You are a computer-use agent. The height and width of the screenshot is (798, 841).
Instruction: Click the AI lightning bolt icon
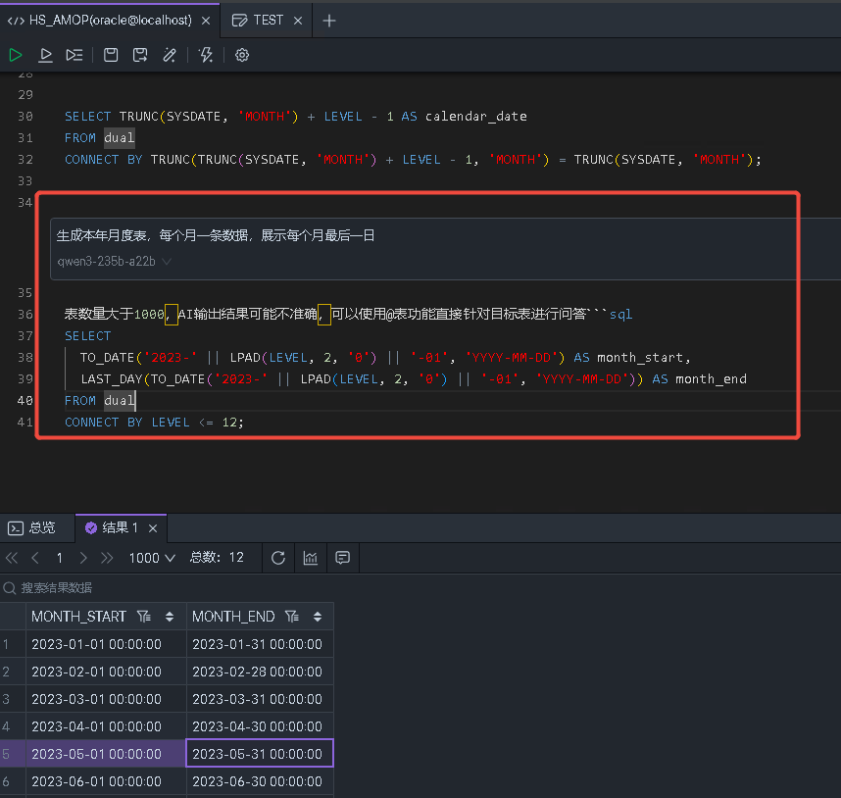tap(206, 55)
